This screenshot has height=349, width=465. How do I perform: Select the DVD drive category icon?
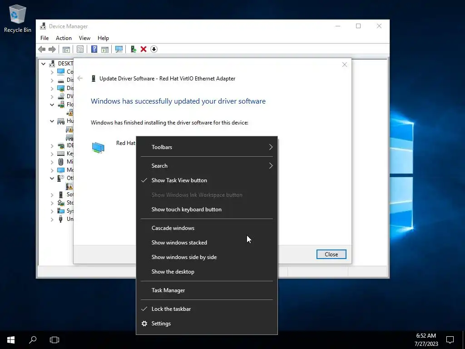point(61,96)
